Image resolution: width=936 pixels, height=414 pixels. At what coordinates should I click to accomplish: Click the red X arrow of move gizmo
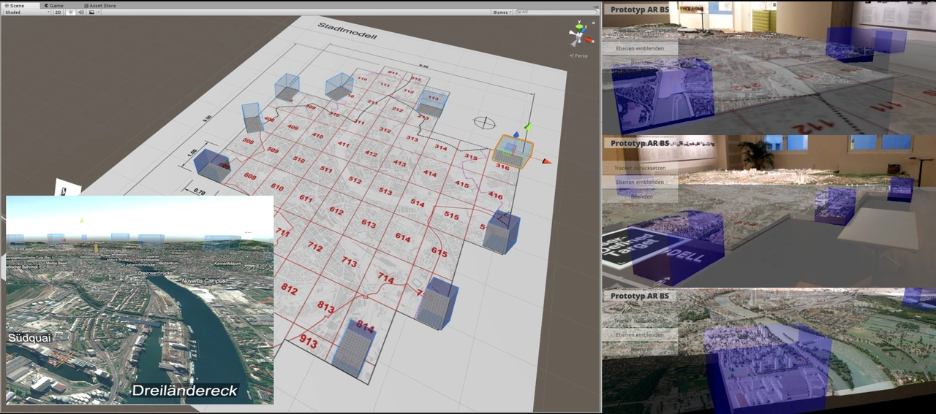(547, 161)
